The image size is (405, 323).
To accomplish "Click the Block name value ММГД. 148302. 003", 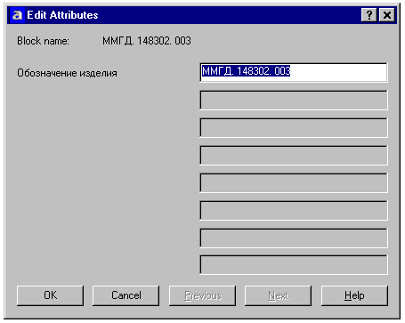I will pos(147,41).
